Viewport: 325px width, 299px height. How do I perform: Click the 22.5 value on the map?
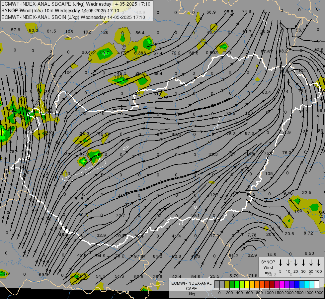[306, 193]
